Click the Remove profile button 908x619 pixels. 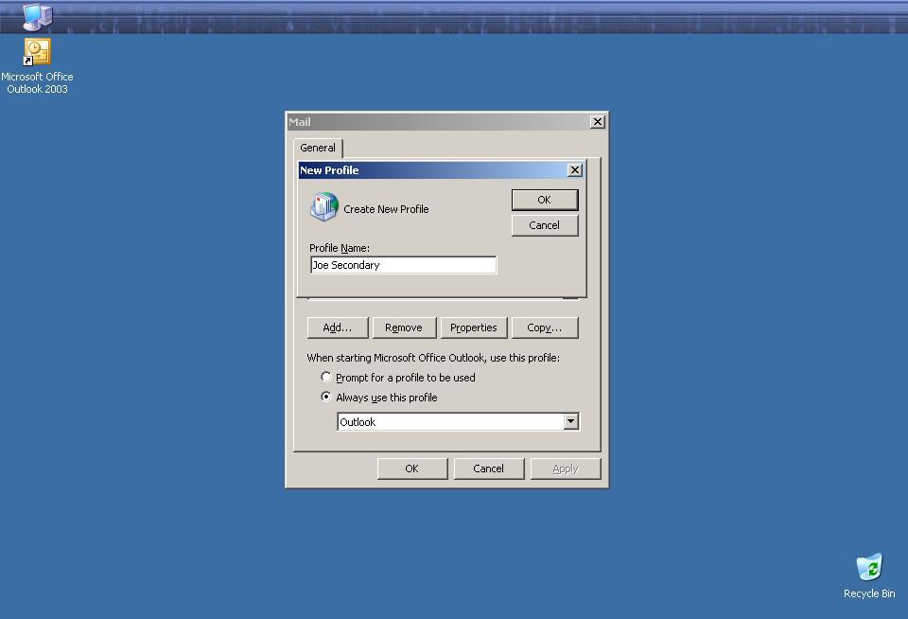(x=404, y=327)
